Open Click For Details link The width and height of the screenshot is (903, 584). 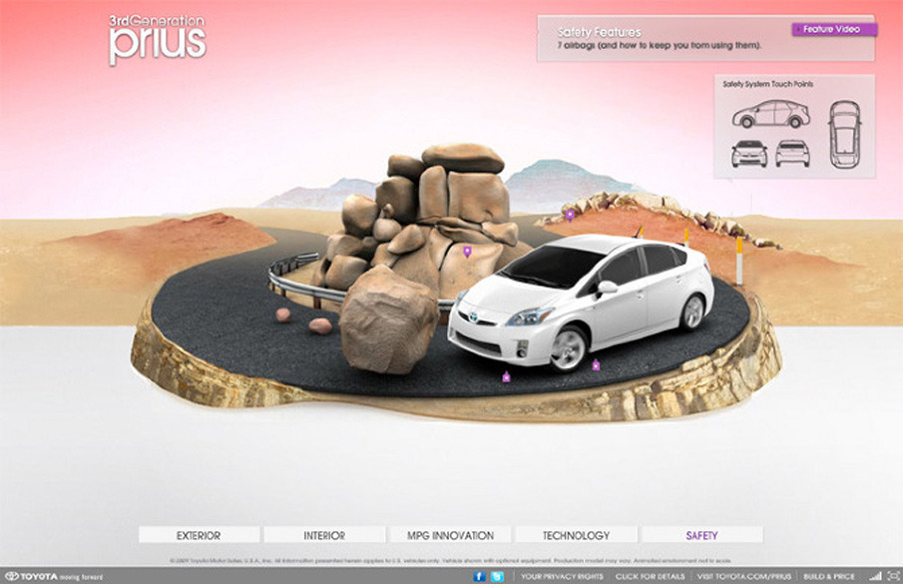click(650, 577)
